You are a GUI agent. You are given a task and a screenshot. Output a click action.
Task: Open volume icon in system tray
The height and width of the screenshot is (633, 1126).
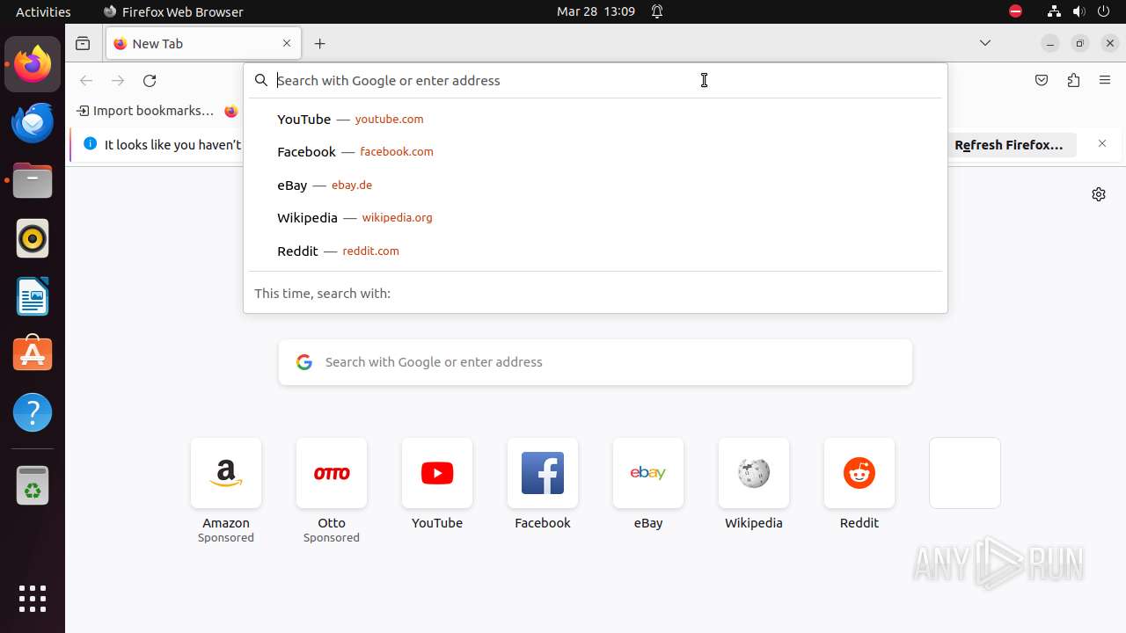tap(1079, 11)
